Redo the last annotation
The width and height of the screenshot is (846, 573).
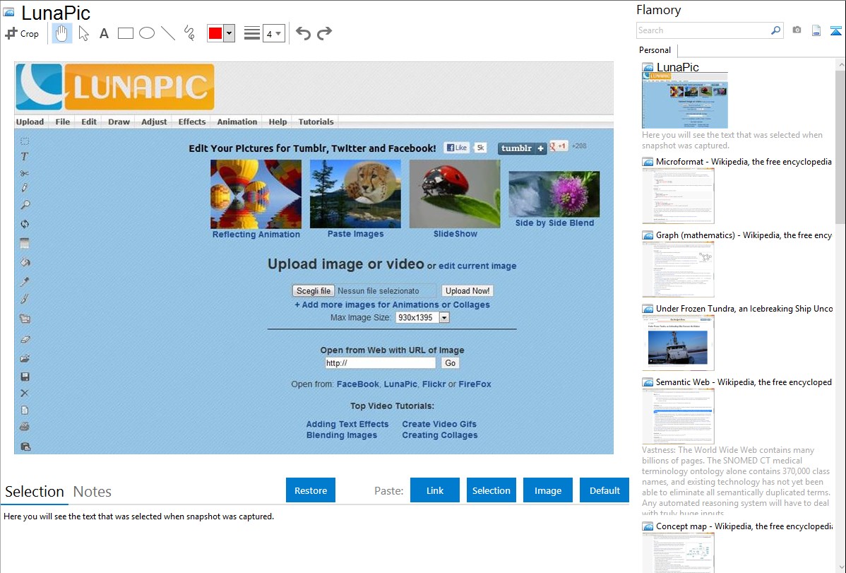click(x=324, y=33)
